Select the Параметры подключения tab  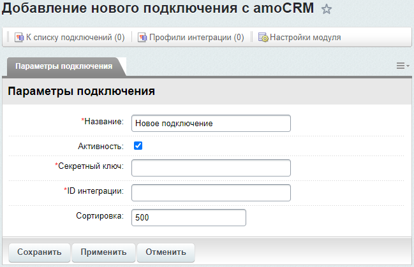coord(64,66)
